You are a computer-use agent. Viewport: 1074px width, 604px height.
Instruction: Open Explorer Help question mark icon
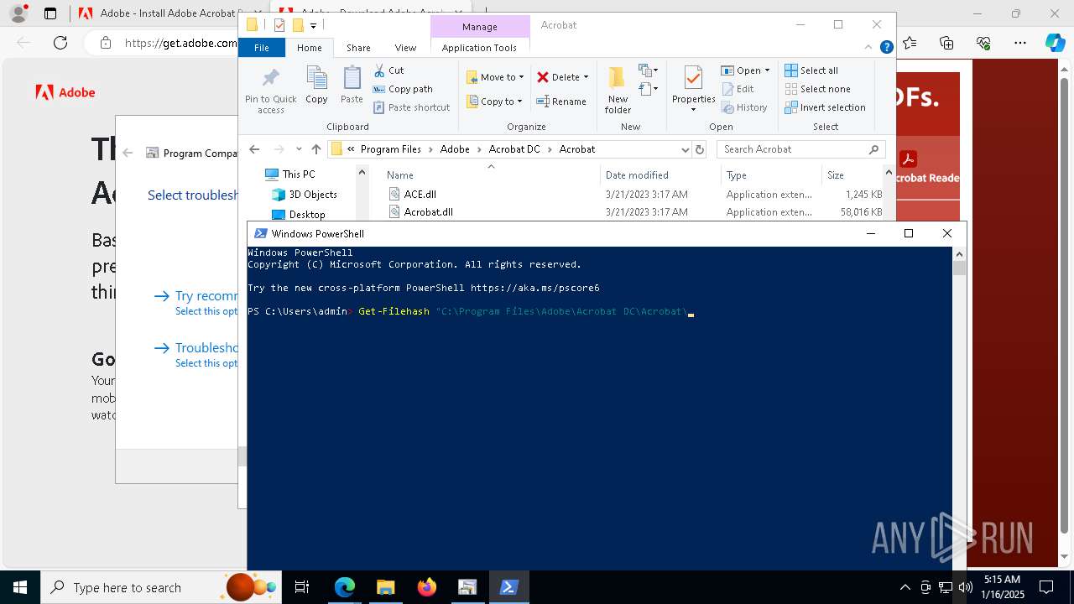point(886,48)
